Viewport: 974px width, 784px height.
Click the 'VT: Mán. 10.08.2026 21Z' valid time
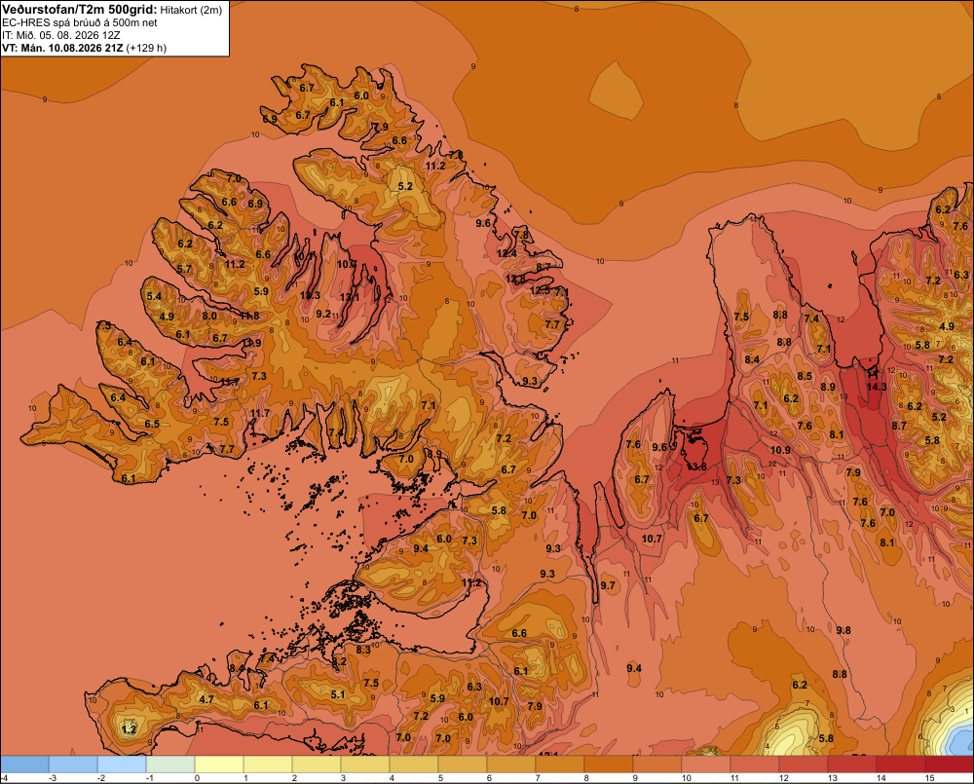tap(62, 48)
